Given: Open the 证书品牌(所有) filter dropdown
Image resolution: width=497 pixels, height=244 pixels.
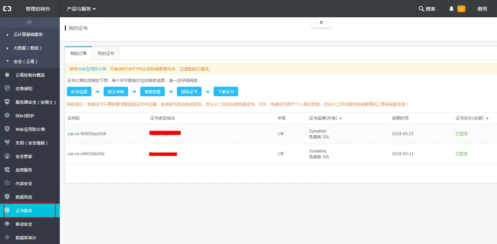Looking at the screenshot, I should 325,118.
